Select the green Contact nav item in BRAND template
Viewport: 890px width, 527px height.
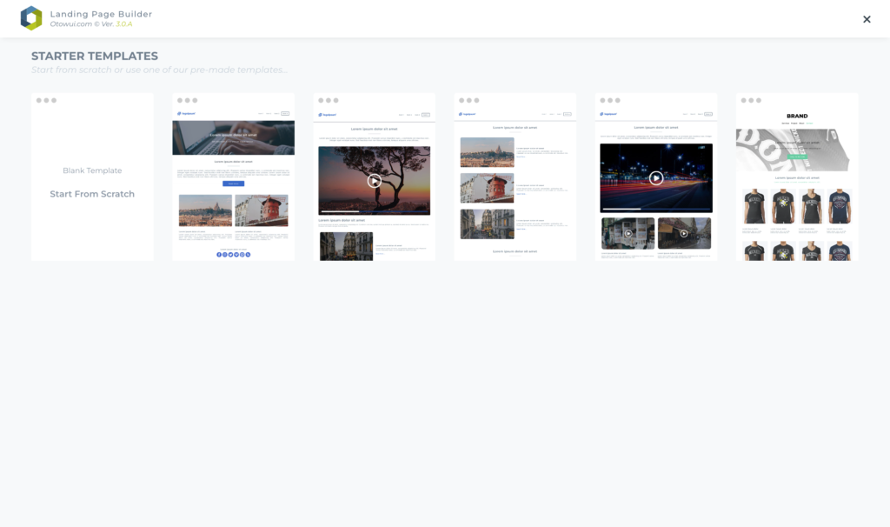coord(809,123)
